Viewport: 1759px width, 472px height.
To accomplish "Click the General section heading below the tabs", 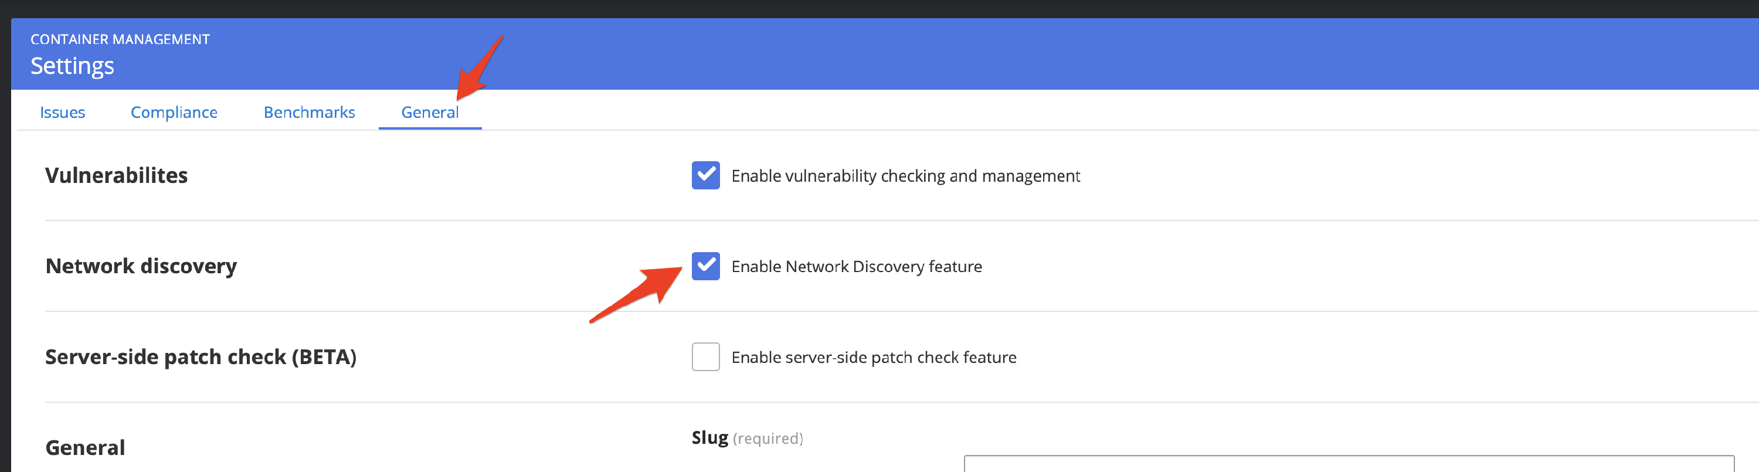I will [x=86, y=447].
